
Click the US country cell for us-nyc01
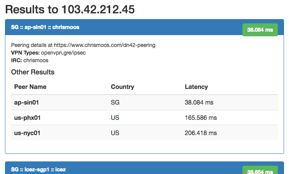(115, 133)
